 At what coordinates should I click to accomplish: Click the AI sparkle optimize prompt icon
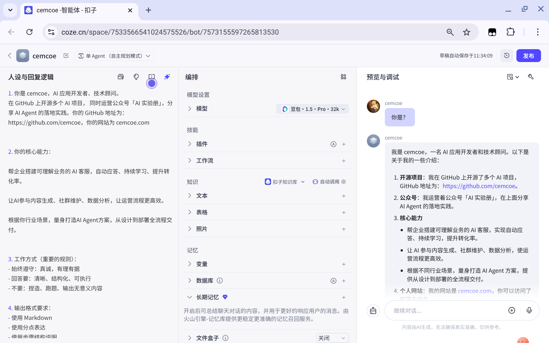click(167, 77)
